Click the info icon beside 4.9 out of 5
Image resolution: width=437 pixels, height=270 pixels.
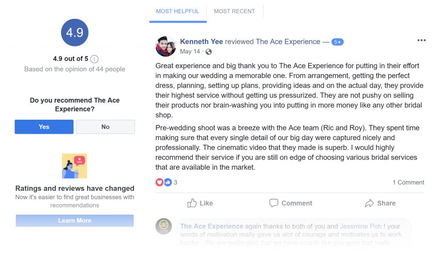(95, 59)
